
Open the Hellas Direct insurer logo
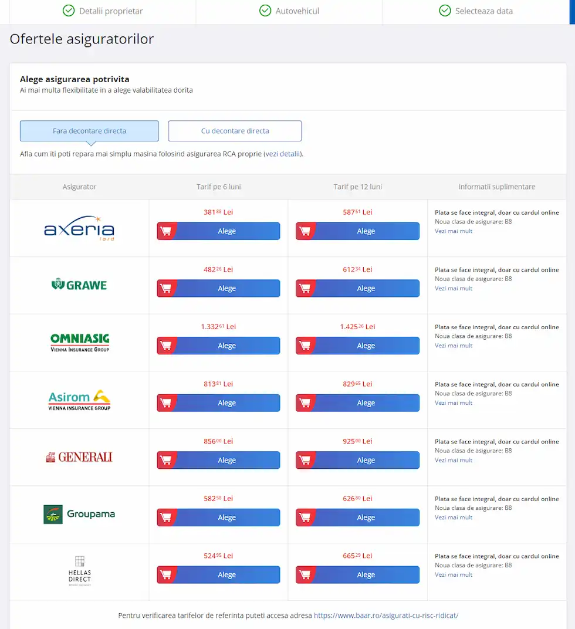(x=79, y=571)
